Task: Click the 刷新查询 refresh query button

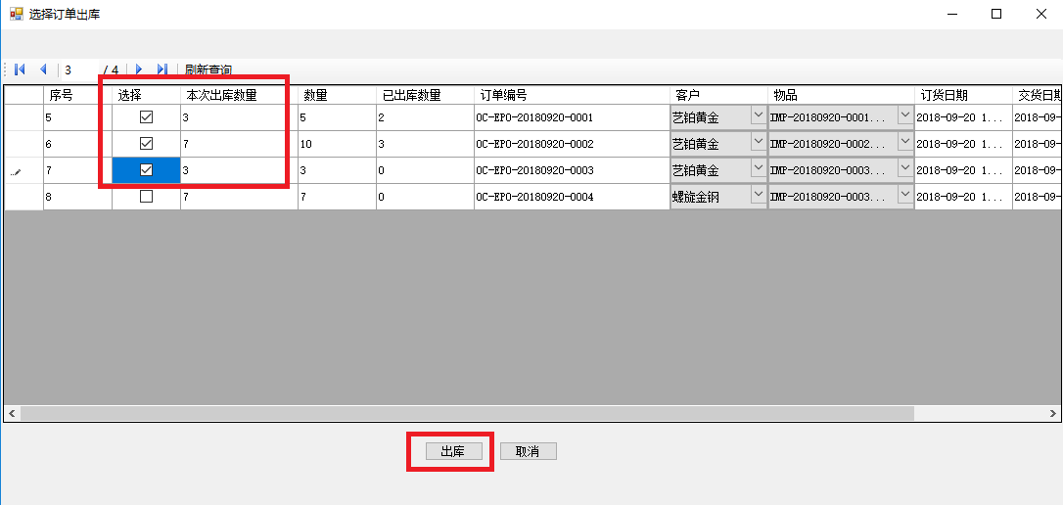Action: (x=208, y=69)
